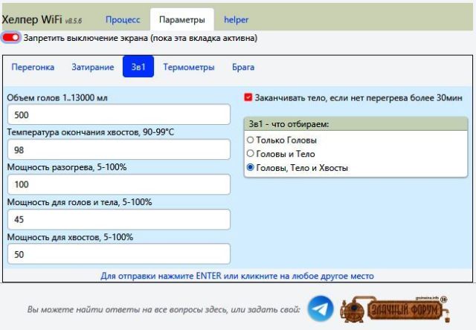The image size is (476, 330).
Task: Choose Головы, Тело и Хвосты option
Action: click(x=250, y=168)
